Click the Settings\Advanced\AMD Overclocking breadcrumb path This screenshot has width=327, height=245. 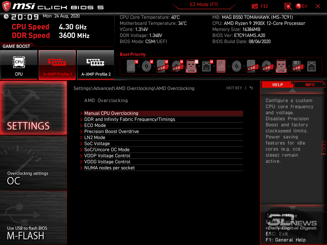click(134, 88)
